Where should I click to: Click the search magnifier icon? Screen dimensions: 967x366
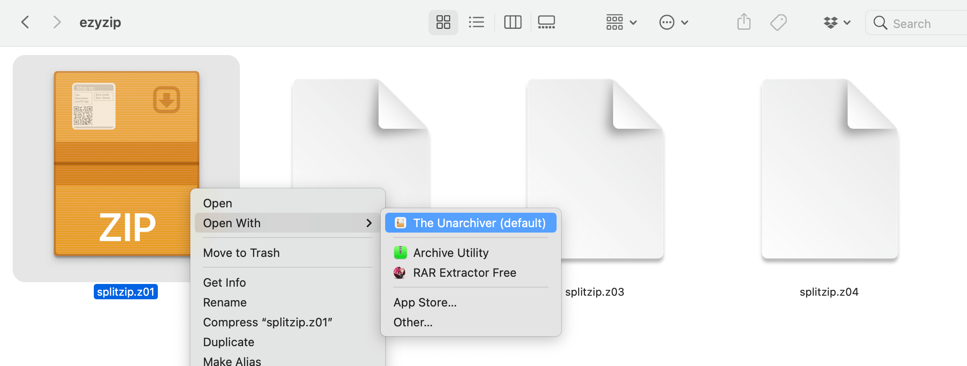pos(880,23)
